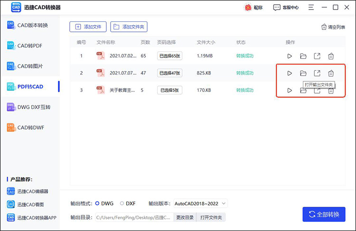
Task: Open 迅捷CAD转换器APP product link
Action: (x=31, y=218)
